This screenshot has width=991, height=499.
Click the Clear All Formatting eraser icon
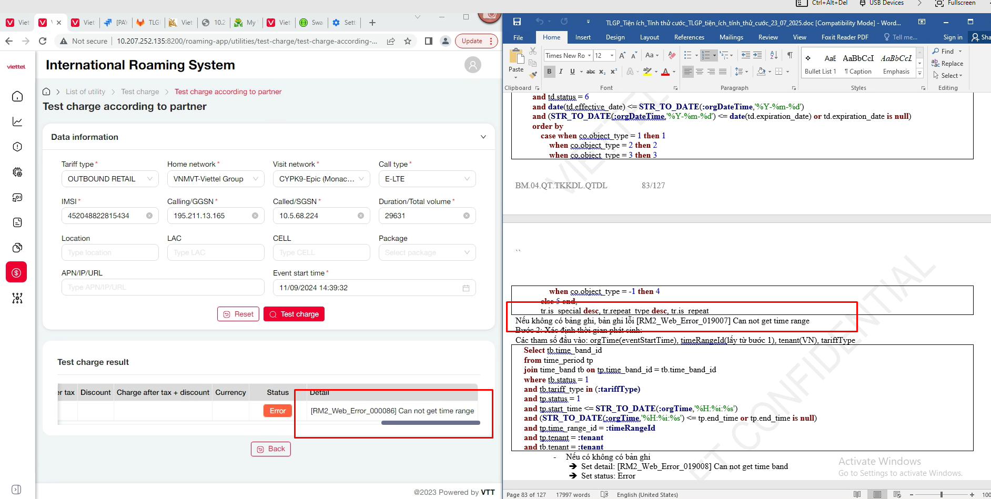tap(672, 55)
